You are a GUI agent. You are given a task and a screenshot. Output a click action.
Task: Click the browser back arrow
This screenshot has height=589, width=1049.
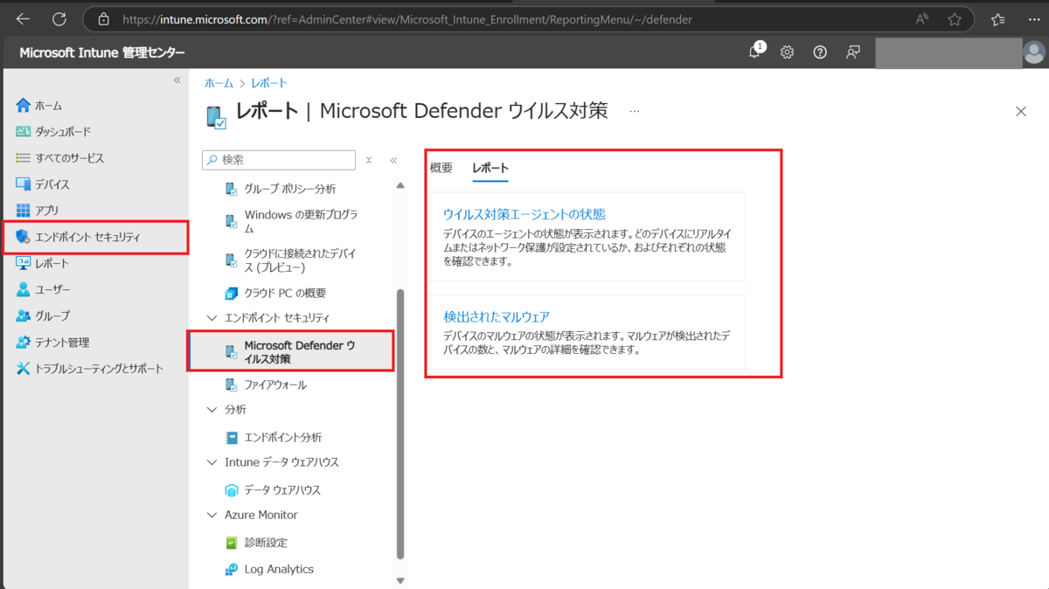[23, 18]
